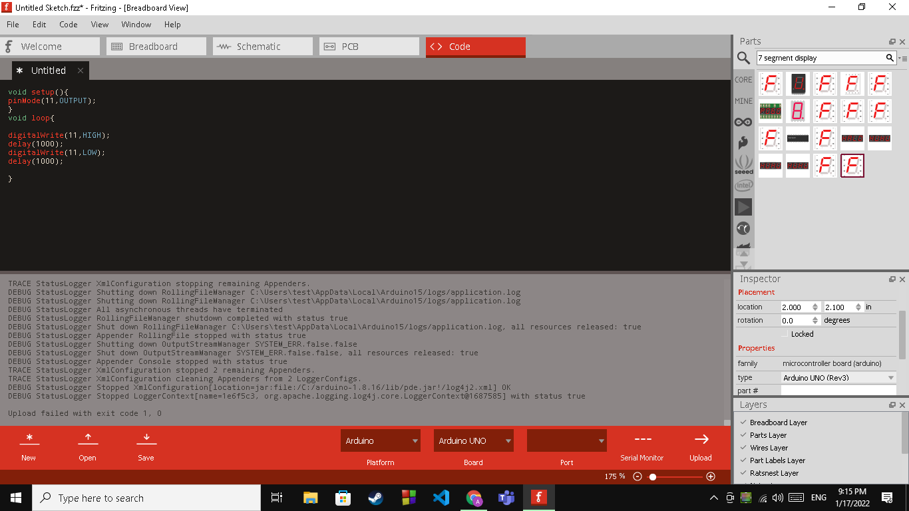The image size is (909, 511).
Task: Open the SparkFun parts bin icon
Action: pyautogui.click(x=743, y=142)
